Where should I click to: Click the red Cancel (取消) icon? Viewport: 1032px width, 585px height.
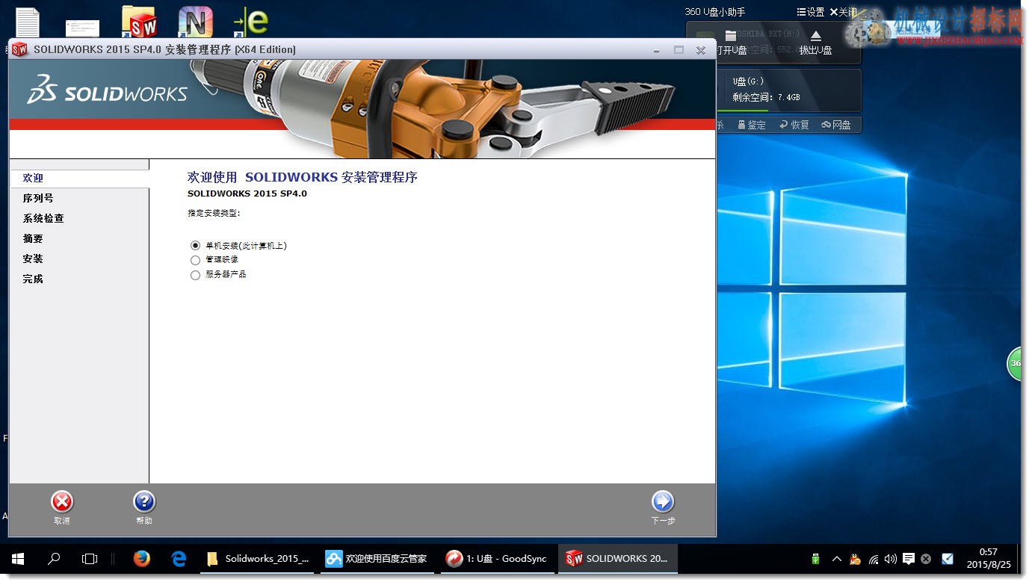pyautogui.click(x=62, y=501)
